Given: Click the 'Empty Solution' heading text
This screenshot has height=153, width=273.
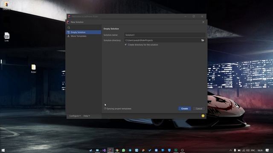Looking at the screenshot, I should 111,28.
